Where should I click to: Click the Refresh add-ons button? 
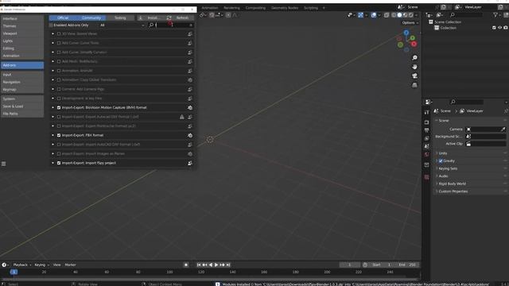(180, 17)
